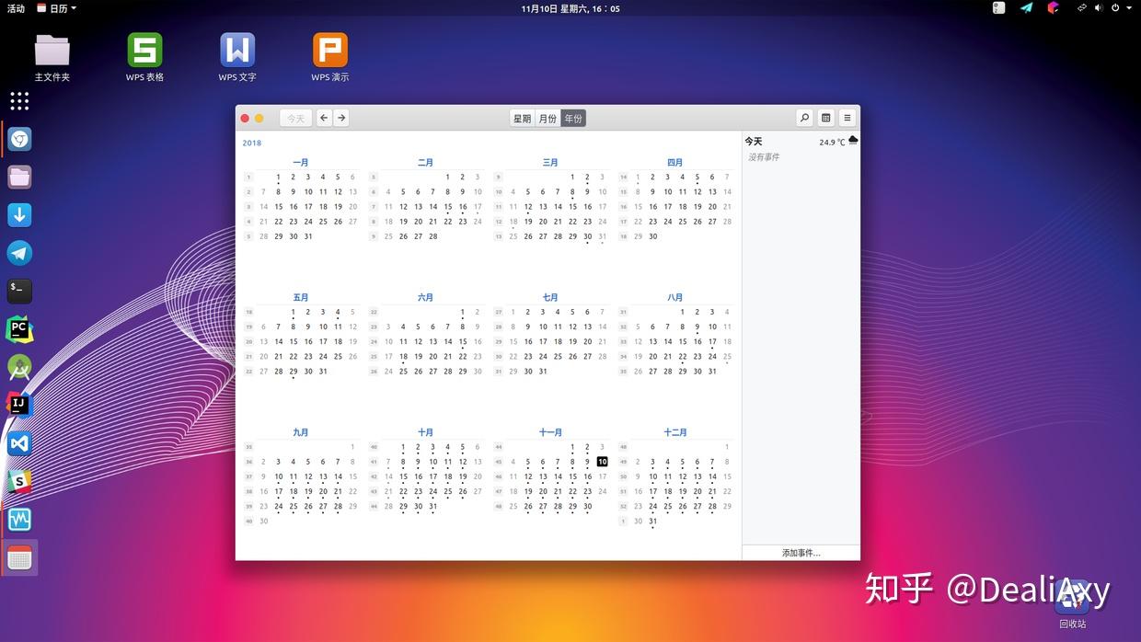Go to next year with the forward arrow

(340, 118)
